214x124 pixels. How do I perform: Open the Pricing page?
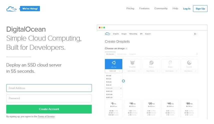[x=130, y=8]
